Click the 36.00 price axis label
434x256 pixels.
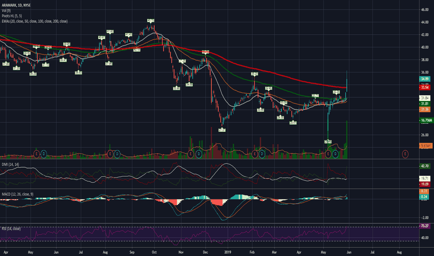(x=425, y=72)
